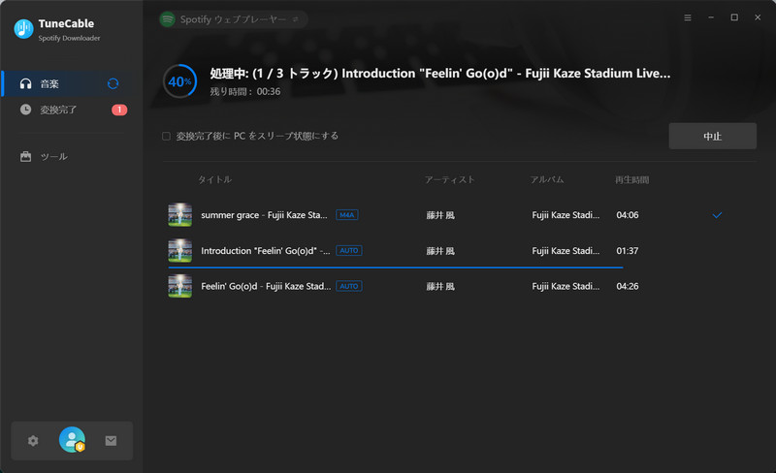Open the 変換完了 sidebar tab

pos(69,110)
